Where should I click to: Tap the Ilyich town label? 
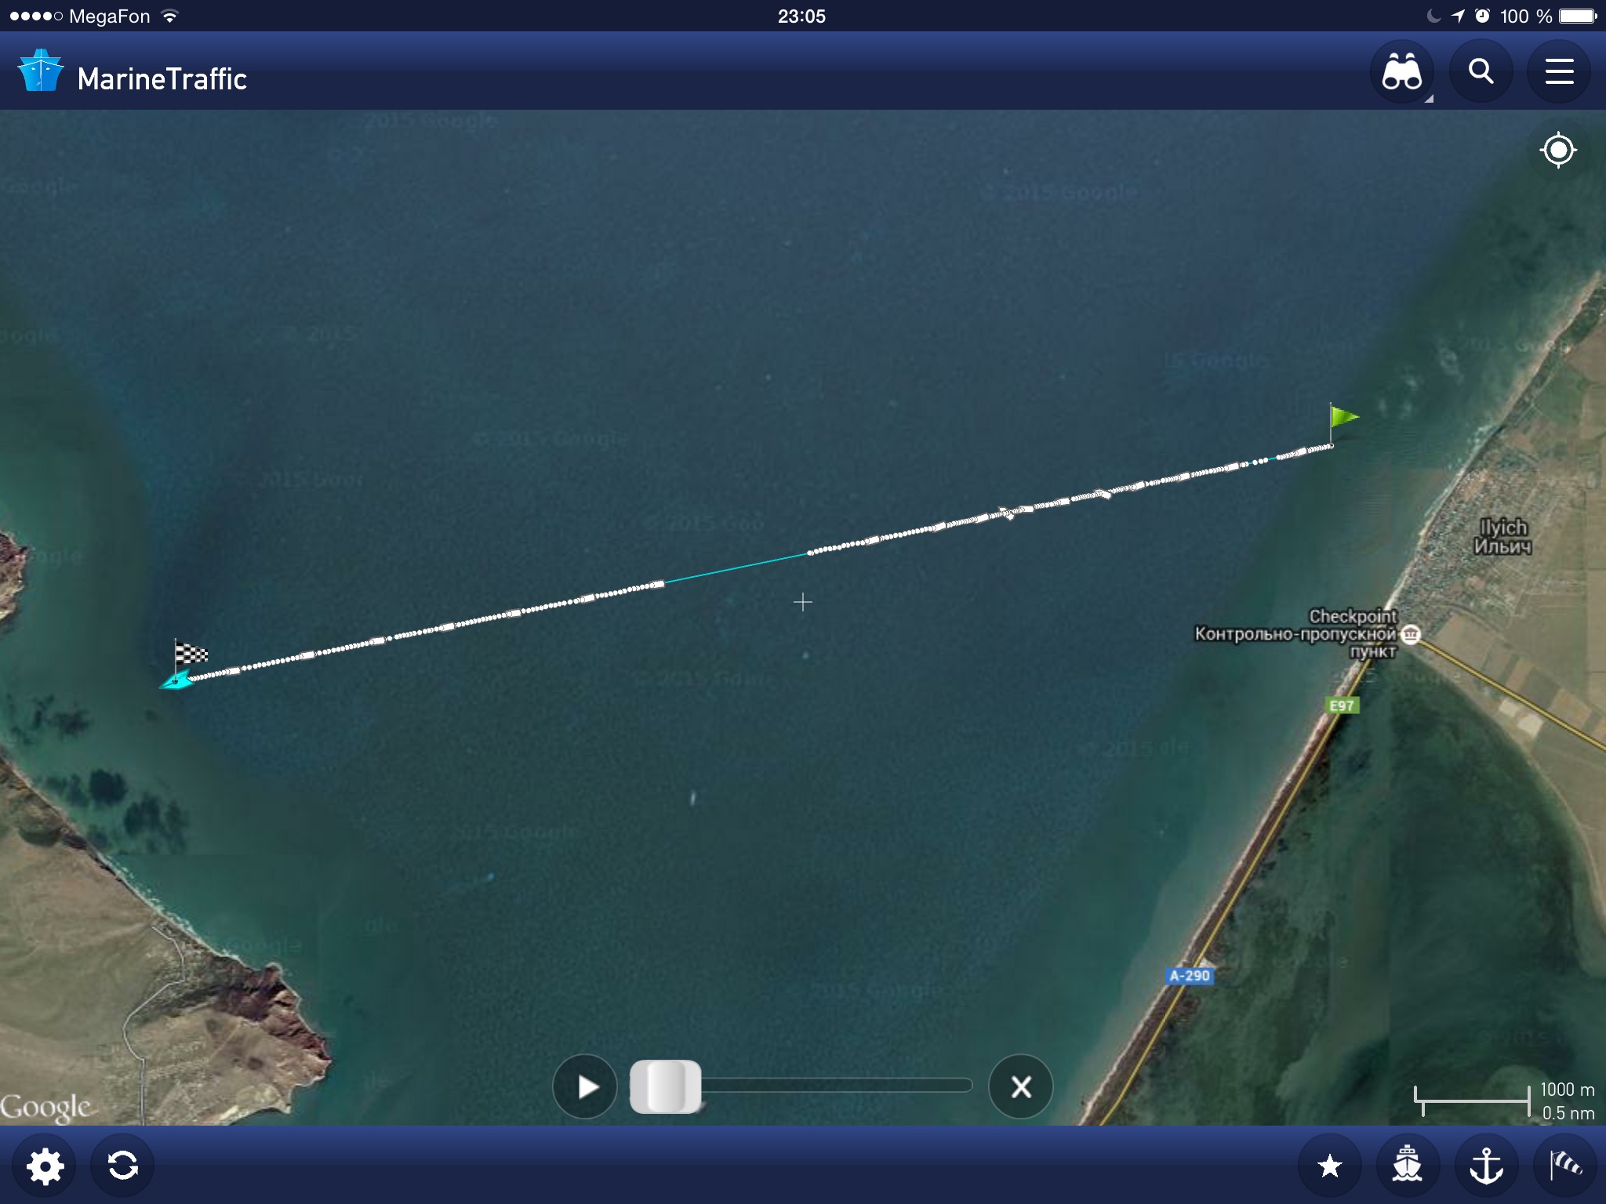click(x=1502, y=537)
